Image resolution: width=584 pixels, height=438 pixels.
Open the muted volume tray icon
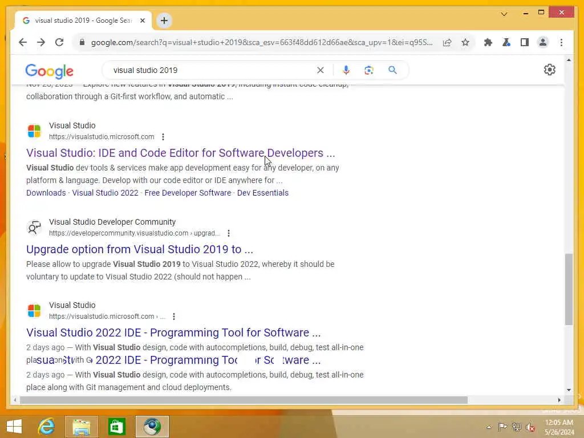[530, 427]
